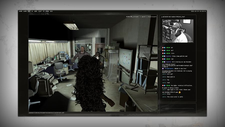The width and height of the screenshot is (225, 127).
Task: Click the residentleviloutbreak.ps2 path caption
Action: point(46,113)
